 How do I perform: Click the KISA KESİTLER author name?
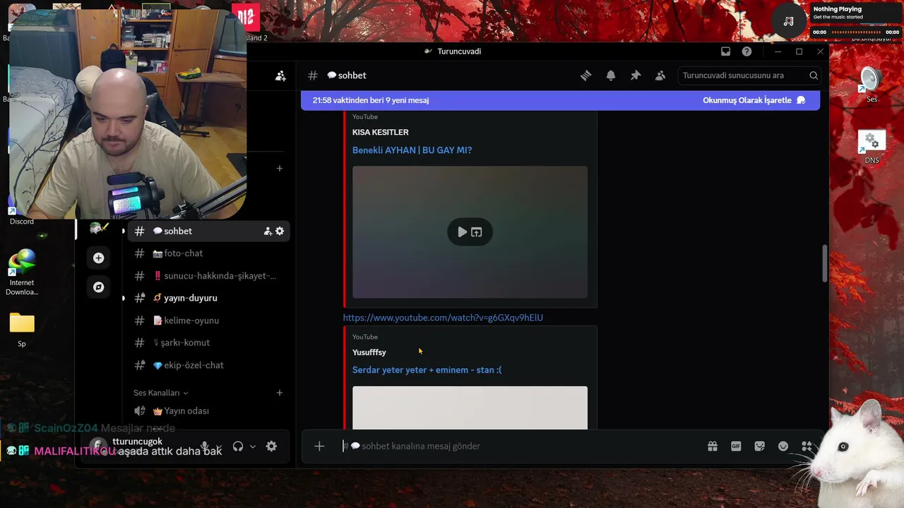[x=381, y=132]
